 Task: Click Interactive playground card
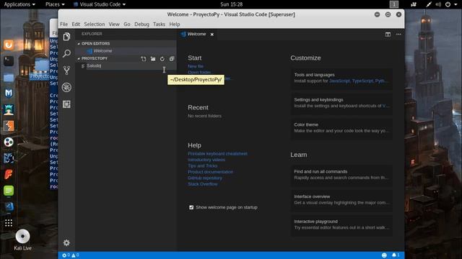click(341, 224)
